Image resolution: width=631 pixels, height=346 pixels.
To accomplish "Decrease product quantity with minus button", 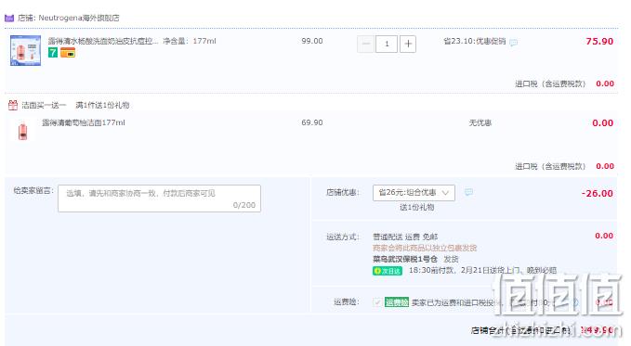I will (x=366, y=44).
